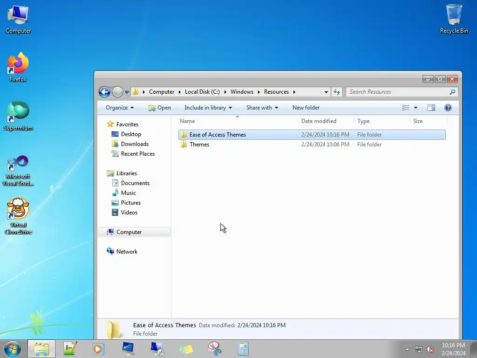Click Favorites in the navigation pane
The image size is (477, 358).
coord(127,124)
